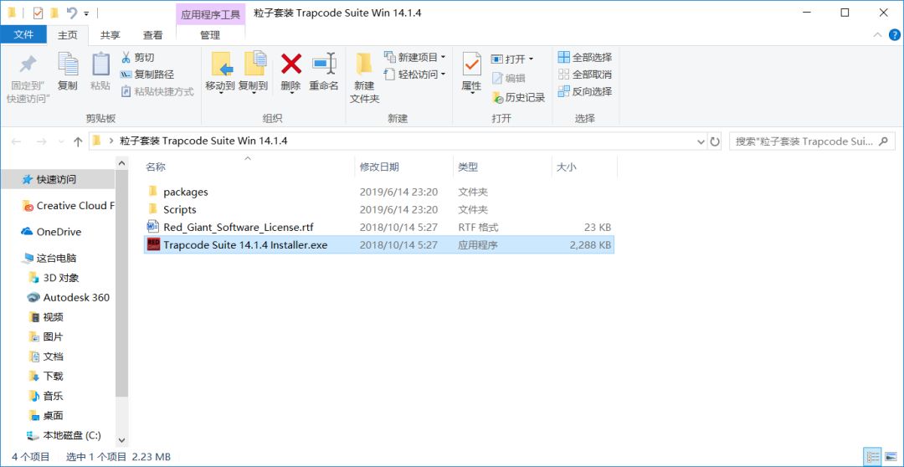Screen dimensions: 904x467
Task: Collapse the ribbon with the chevron
Action: coord(877,35)
